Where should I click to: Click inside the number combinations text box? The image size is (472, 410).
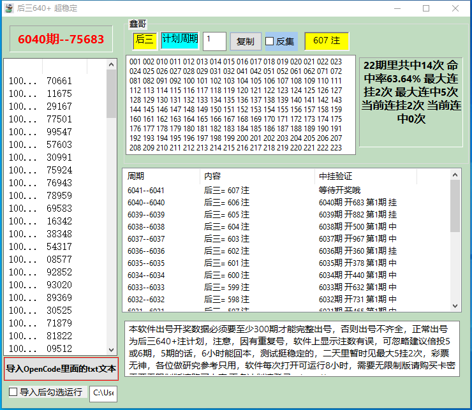click(240, 105)
